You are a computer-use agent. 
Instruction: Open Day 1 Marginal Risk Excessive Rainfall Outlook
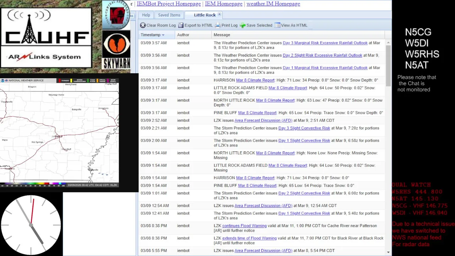325,68
